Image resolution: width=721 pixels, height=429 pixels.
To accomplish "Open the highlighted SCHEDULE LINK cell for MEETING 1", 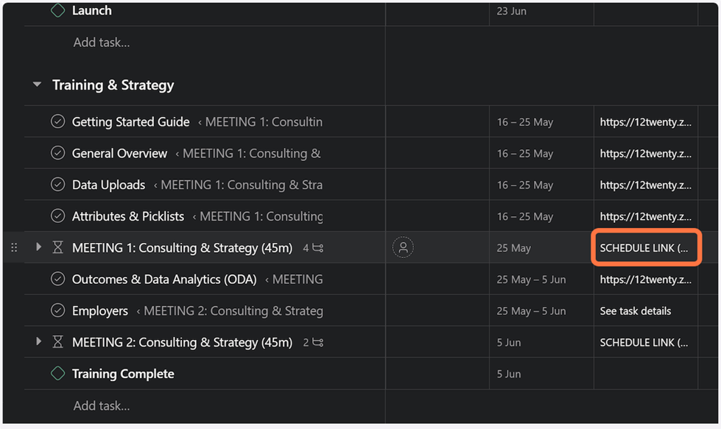I will (644, 248).
